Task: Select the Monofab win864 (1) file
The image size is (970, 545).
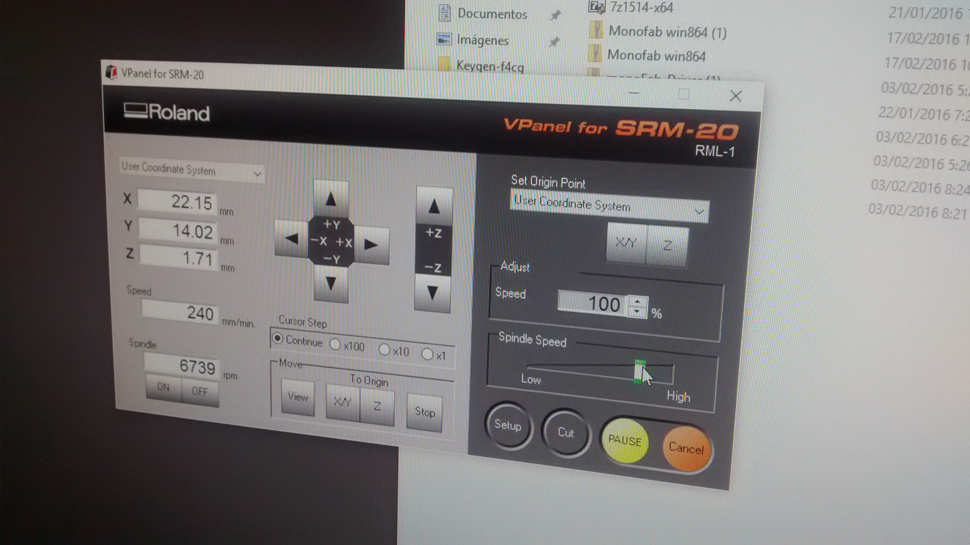Action: 668,31
